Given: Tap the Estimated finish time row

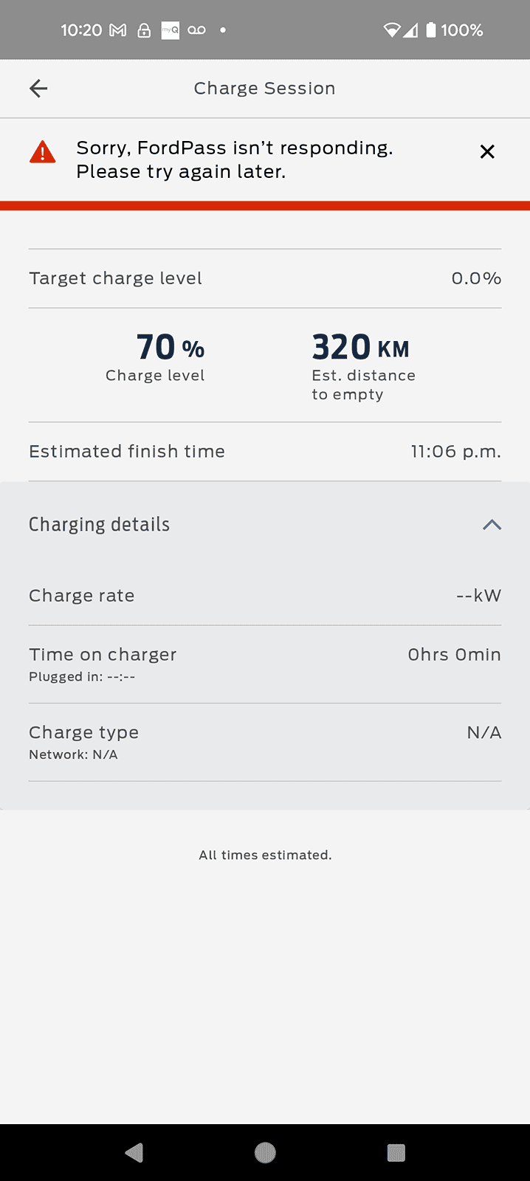Looking at the screenshot, I should [x=265, y=452].
